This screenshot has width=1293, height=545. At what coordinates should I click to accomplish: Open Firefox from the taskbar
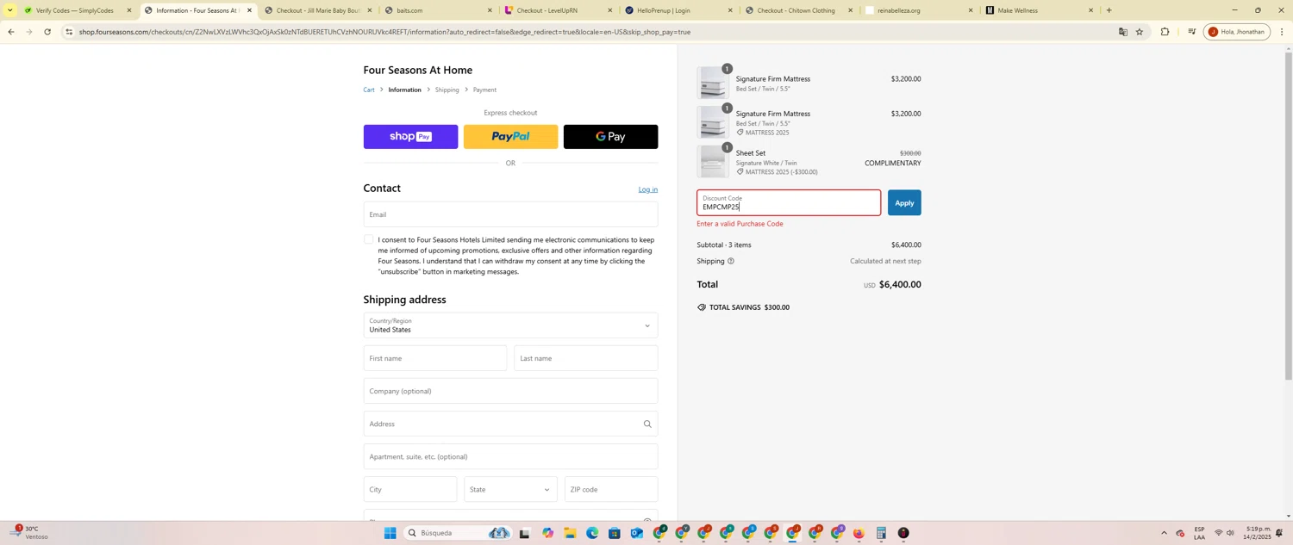coord(859,534)
